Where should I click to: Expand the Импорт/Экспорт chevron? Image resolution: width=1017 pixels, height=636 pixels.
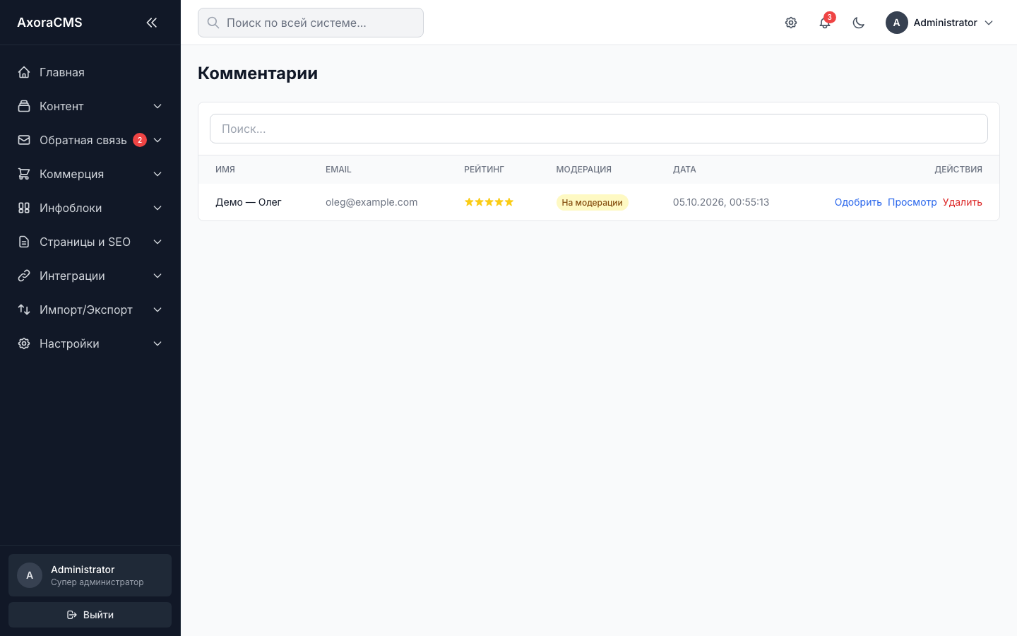[x=157, y=310]
